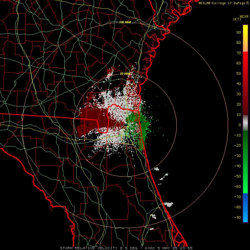The image size is (250, 250).
Task: Click the 50 NMI range ring label
Action: coord(125,74)
